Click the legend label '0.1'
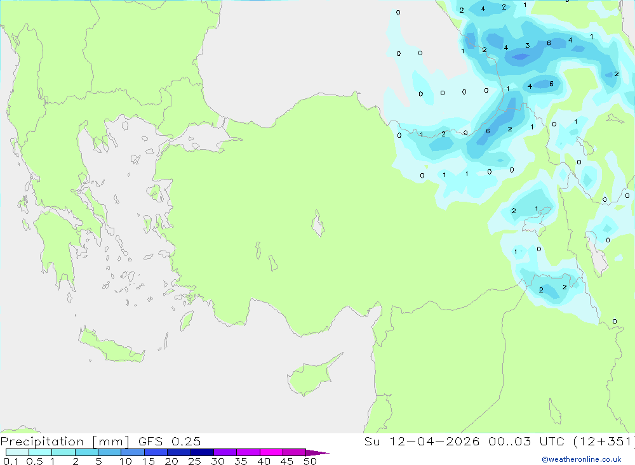Image resolution: width=635 pixels, height=465 pixels. 11,461
